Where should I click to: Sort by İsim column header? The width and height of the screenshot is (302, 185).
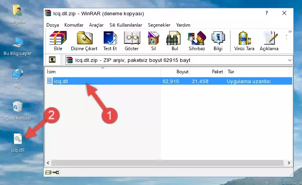tap(103, 72)
